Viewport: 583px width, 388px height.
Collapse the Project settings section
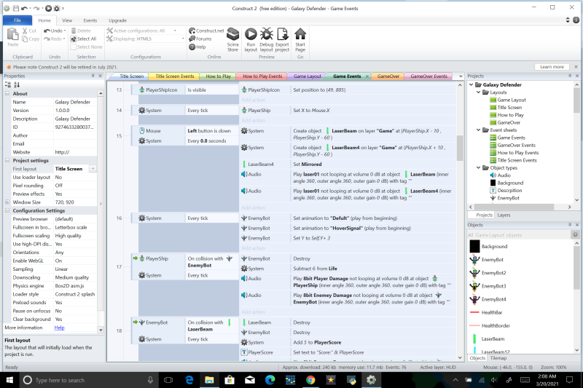click(x=7, y=160)
